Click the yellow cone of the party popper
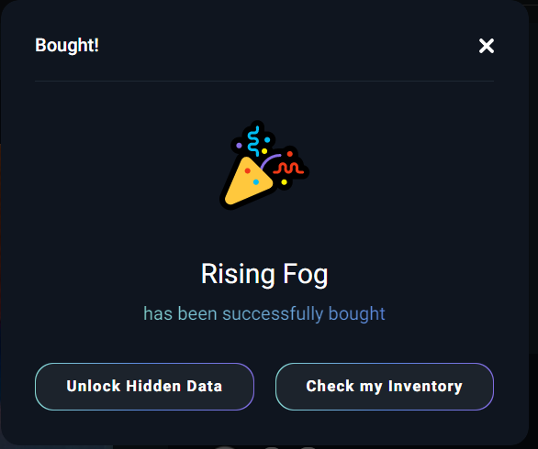This screenshot has width=538, height=449. coord(248,181)
